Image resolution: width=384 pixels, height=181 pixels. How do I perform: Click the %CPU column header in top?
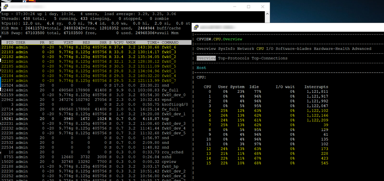coord(119,43)
